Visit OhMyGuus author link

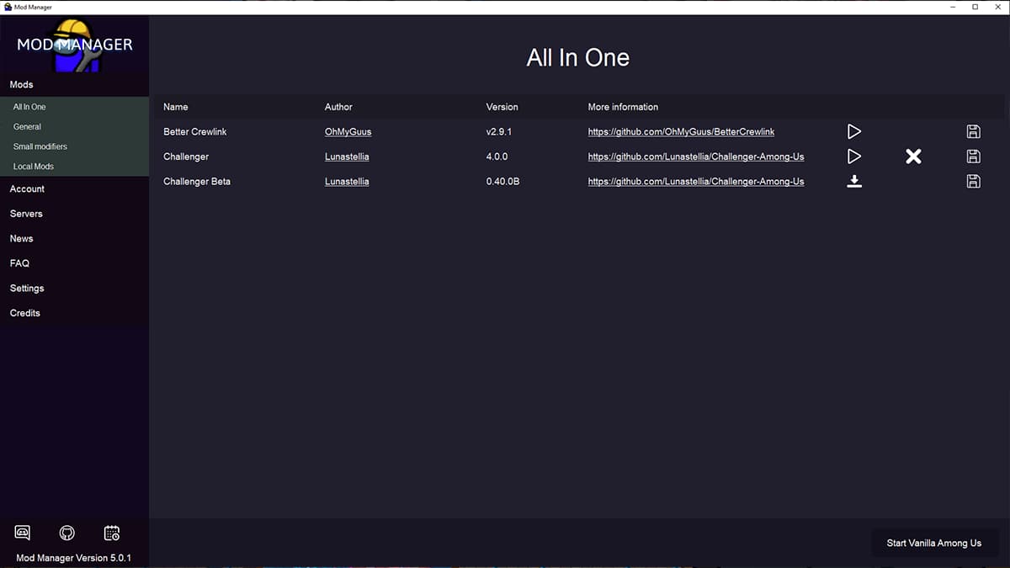[348, 132]
